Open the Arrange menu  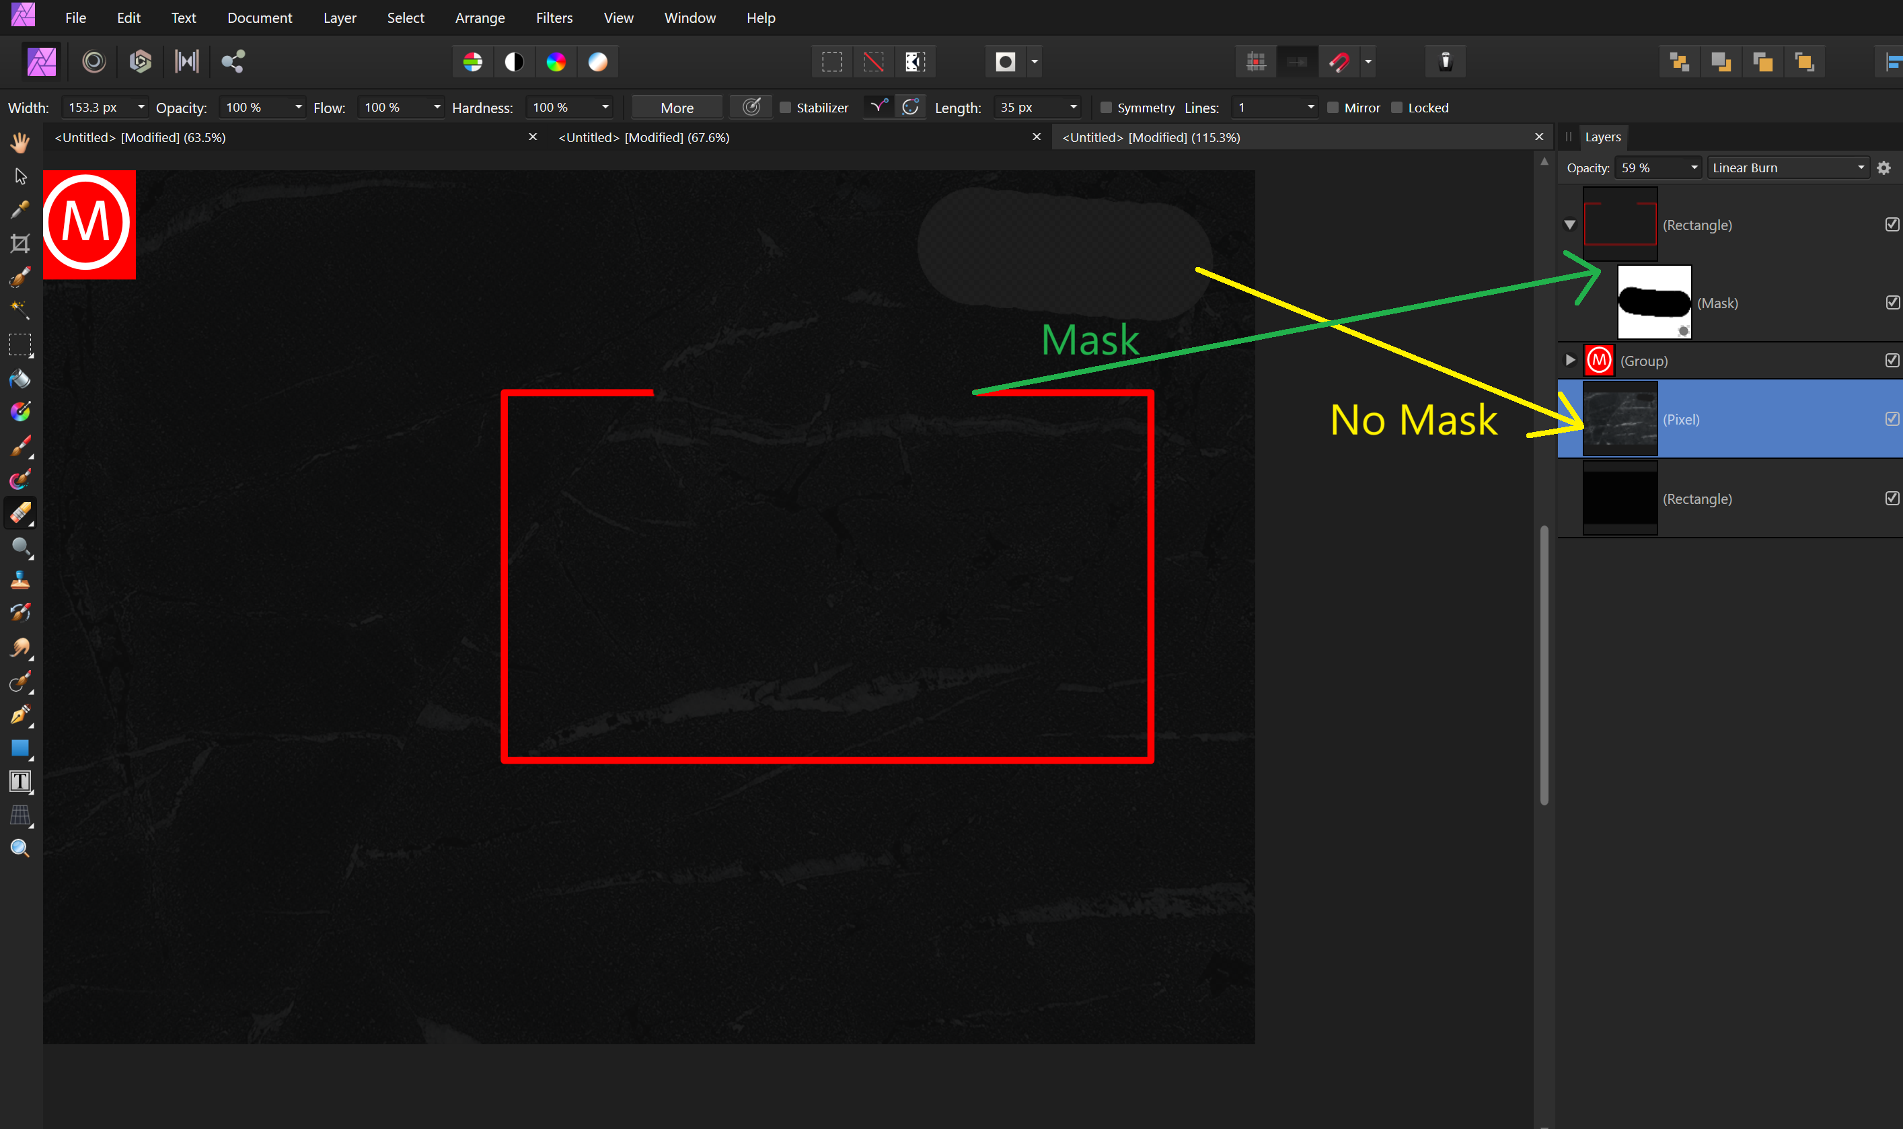[480, 17]
